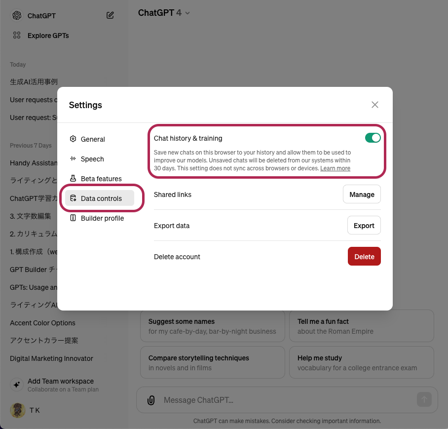Open the General settings tab
Image resolution: width=448 pixels, height=429 pixels.
(100, 139)
